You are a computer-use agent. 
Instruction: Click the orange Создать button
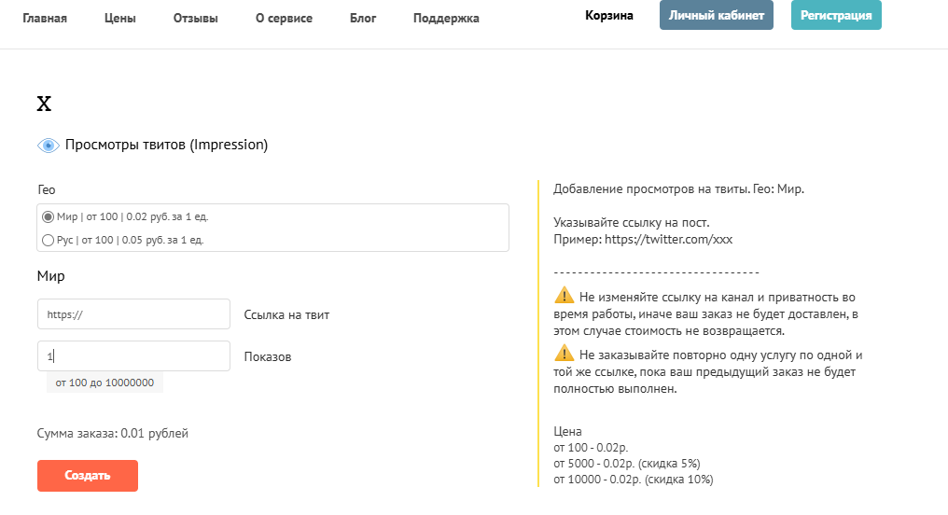pyautogui.click(x=88, y=476)
